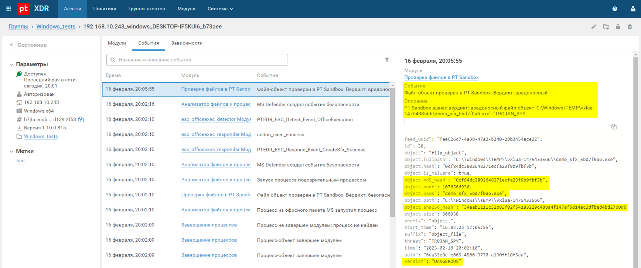Open the events filter funnel icon
The width and height of the screenshot is (641, 268).
[x=387, y=60]
